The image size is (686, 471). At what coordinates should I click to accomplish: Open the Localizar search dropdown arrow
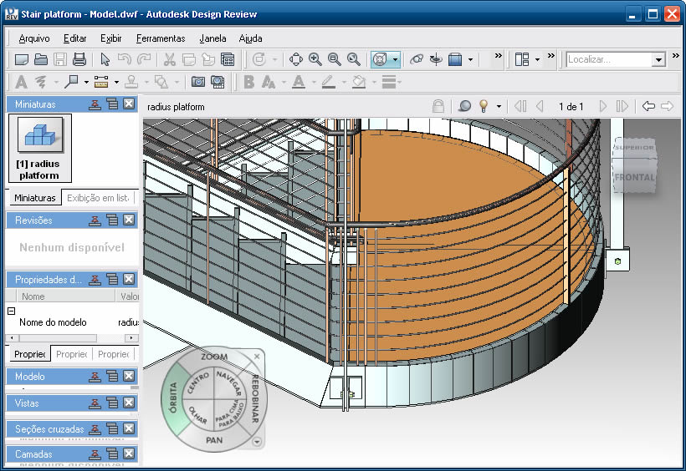click(658, 59)
